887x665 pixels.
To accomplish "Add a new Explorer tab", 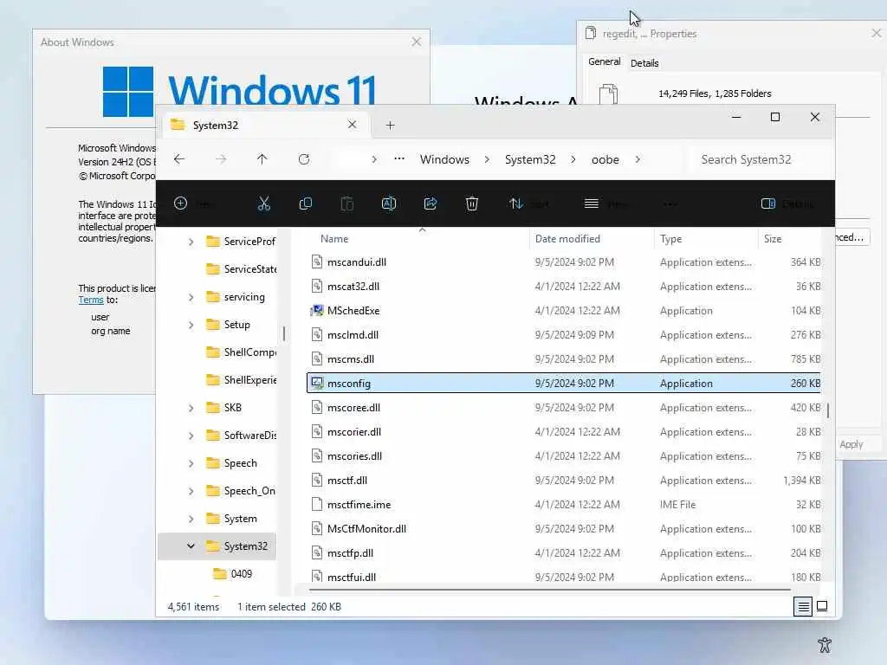I will [x=391, y=125].
